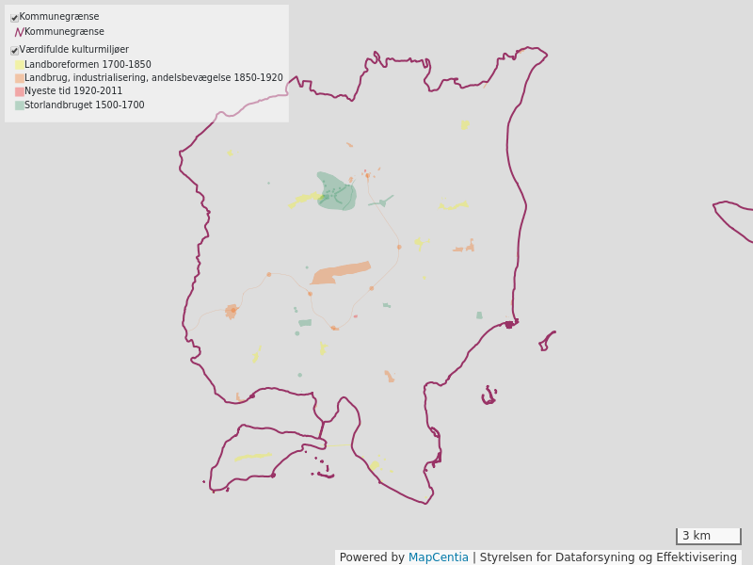Click the Kommunegrænse text beside the line symbol
This screenshot has height=565, width=753.
(64, 32)
